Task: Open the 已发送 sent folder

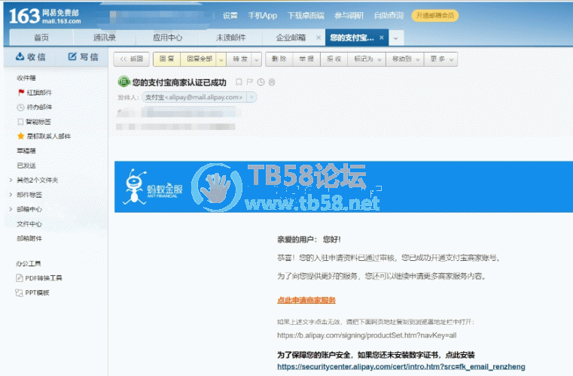Action: tap(26, 165)
